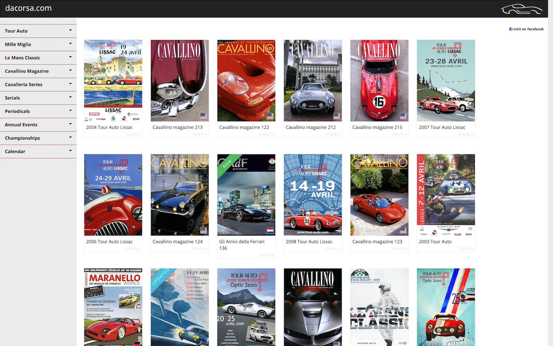The height and width of the screenshot is (346, 553).
Task: Open the 2003 Tour Auto poster thumbnail
Action: tap(446, 195)
